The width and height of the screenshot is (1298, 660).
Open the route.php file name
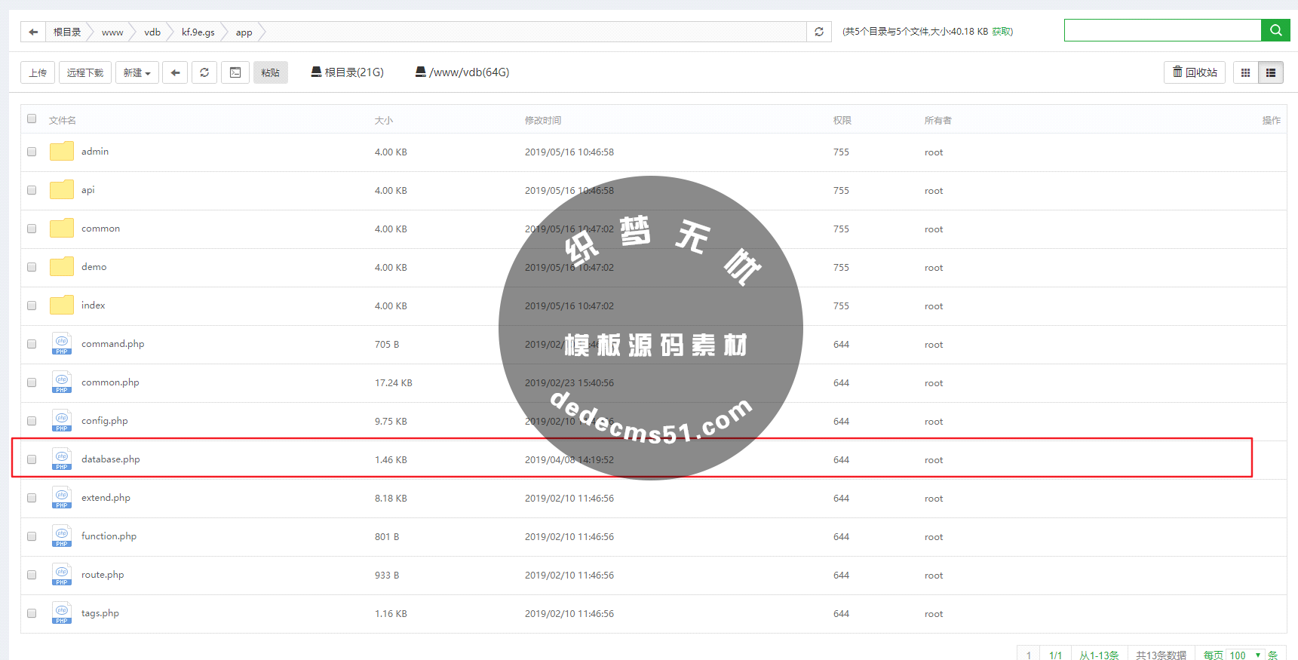[x=103, y=575]
